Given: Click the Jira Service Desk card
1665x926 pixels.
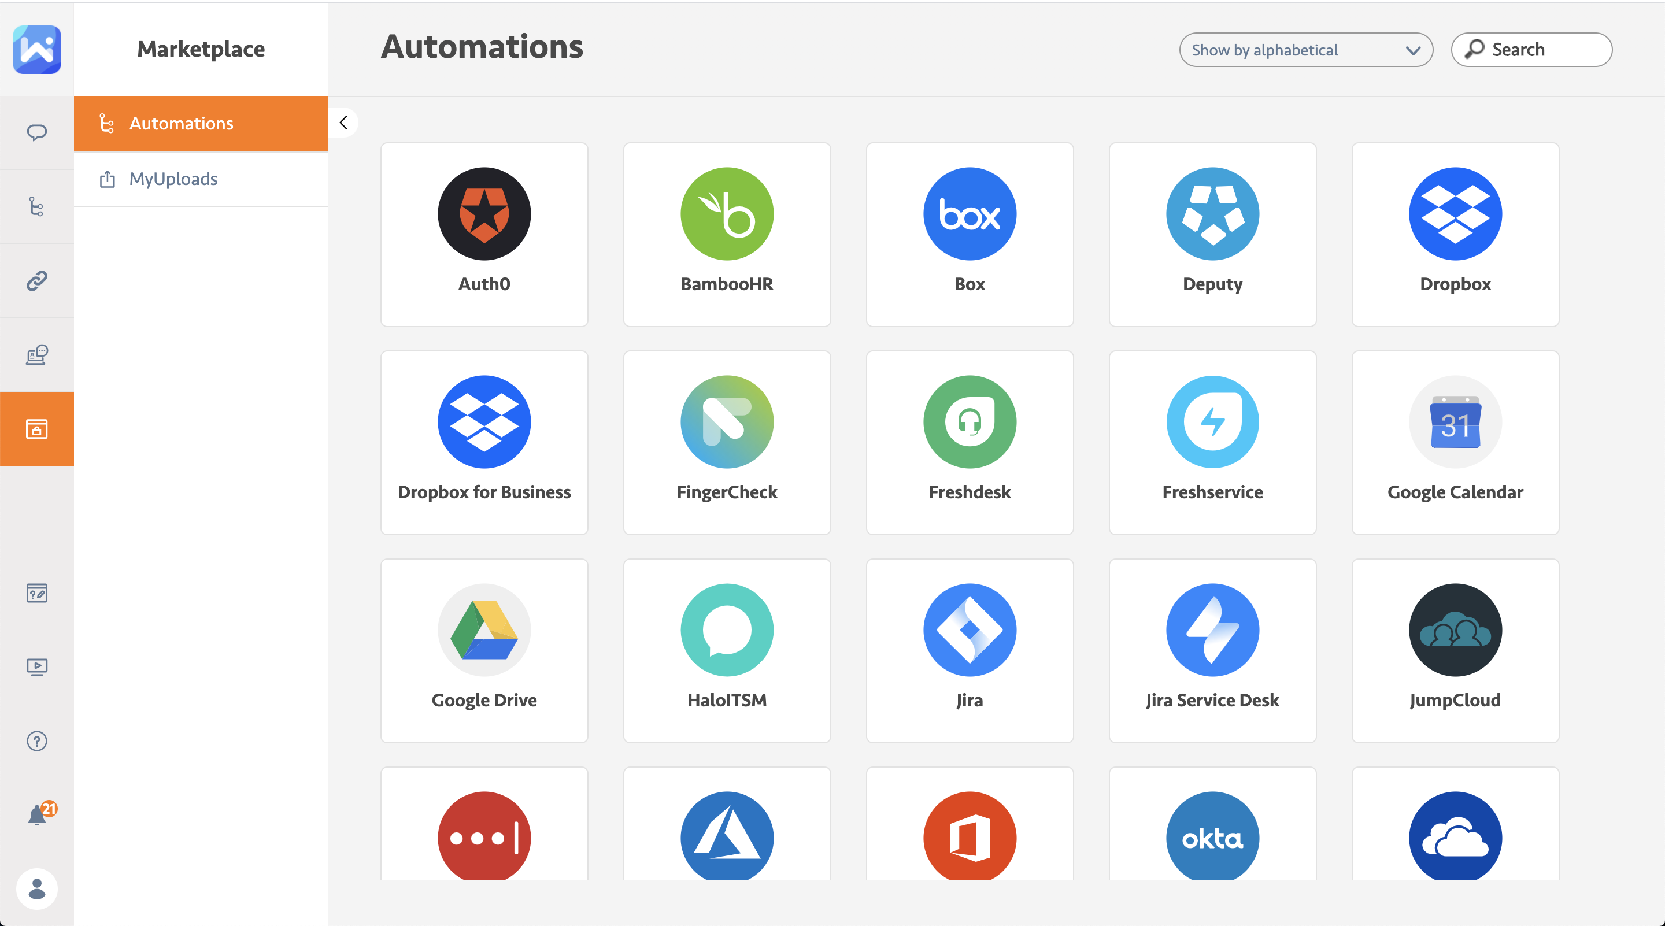Looking at the screenshot, I should click(1212, 650).
